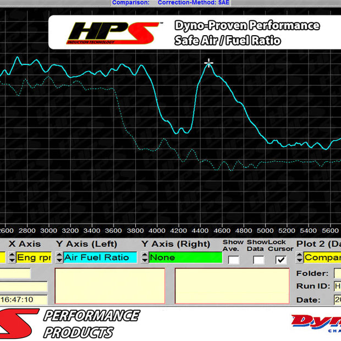341x341 pixels.
Task: Click the notes box below Y Axis (Left)
Action: (110, 285)
